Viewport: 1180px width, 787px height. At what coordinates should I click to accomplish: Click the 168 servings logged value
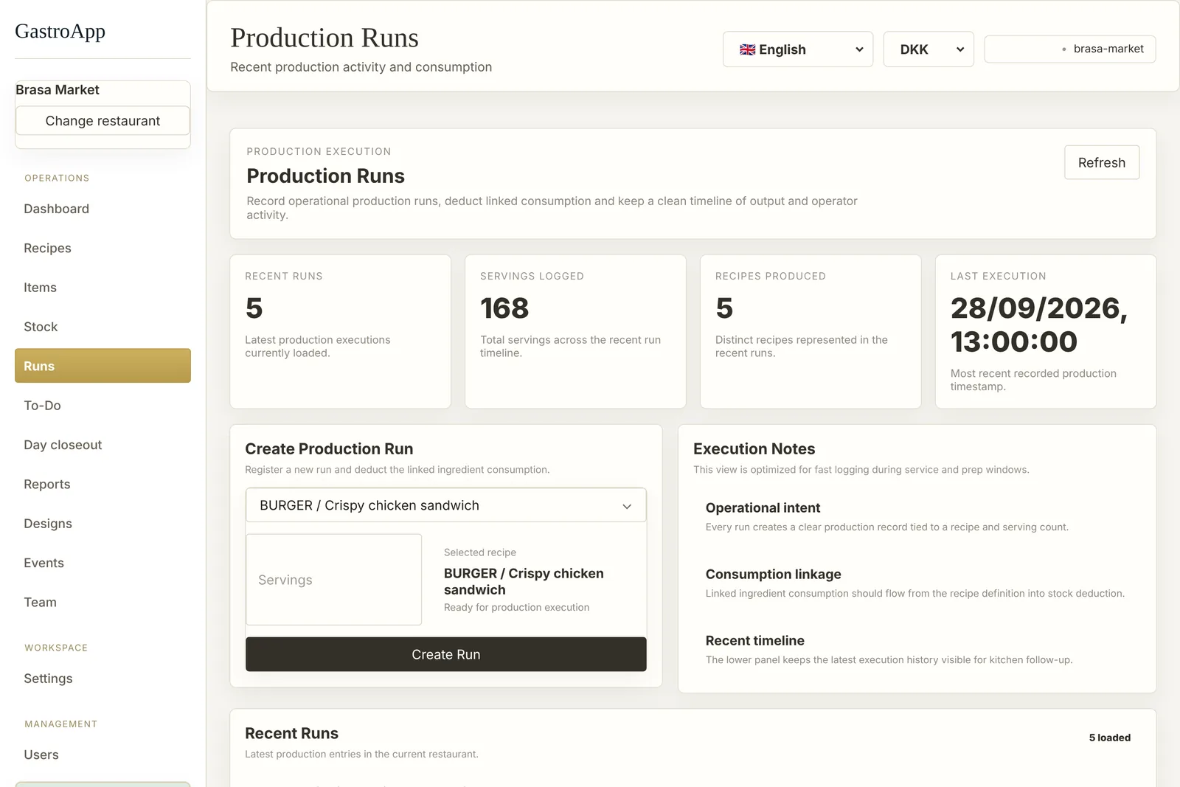[504, 308]
